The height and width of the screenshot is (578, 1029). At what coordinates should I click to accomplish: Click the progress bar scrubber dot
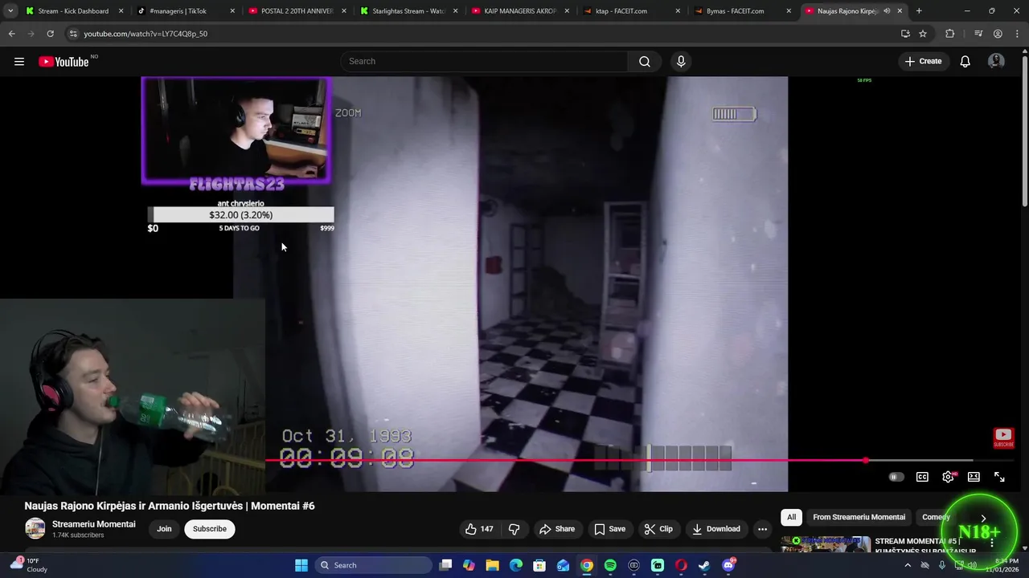coord(866,461)
